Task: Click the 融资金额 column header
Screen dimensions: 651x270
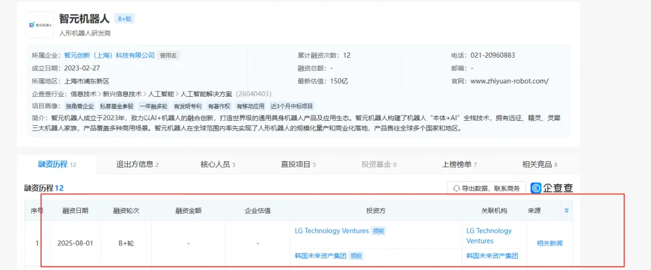Action: tap(189, 210)
